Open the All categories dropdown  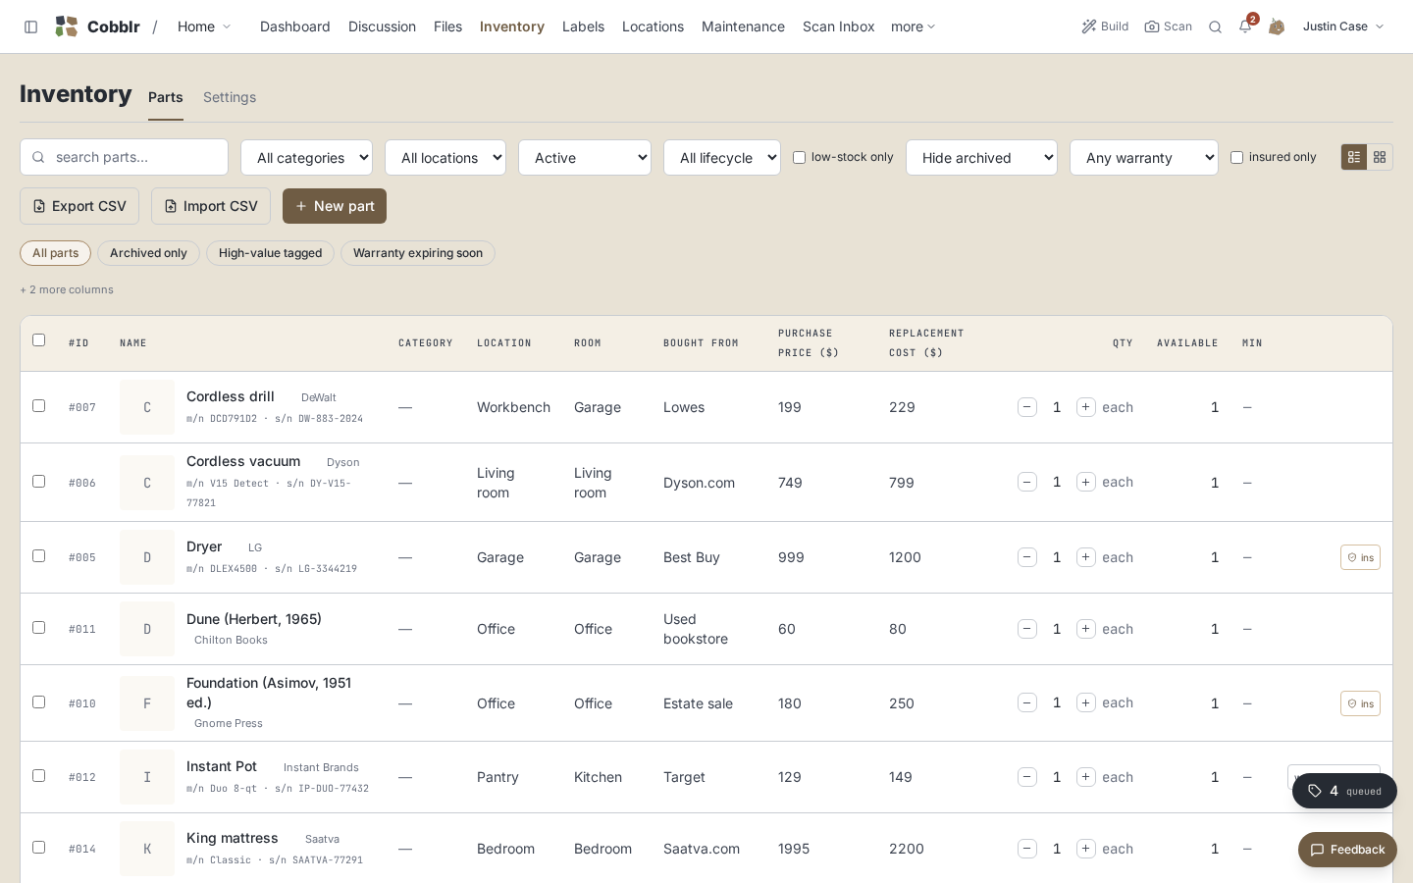click(306, 157)
